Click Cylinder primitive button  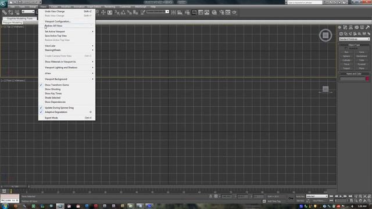pos(346,60)
